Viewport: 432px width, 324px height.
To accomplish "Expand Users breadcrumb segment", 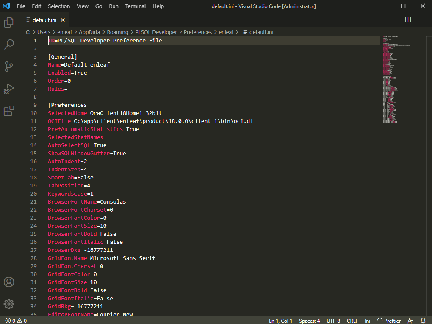I will click(44, 32).
